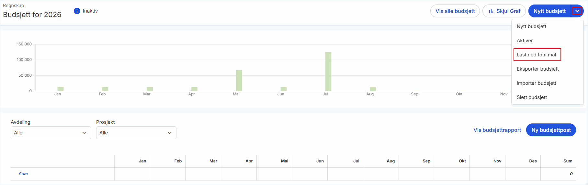Click the Jan column header in table

click(142, 161)
